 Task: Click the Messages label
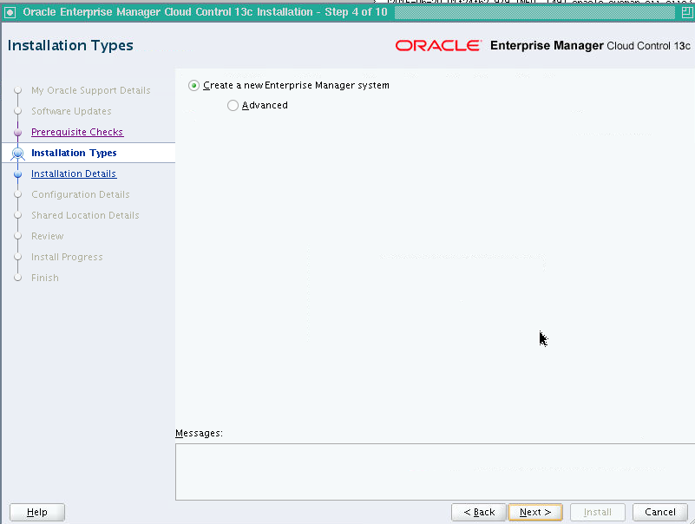199,433
